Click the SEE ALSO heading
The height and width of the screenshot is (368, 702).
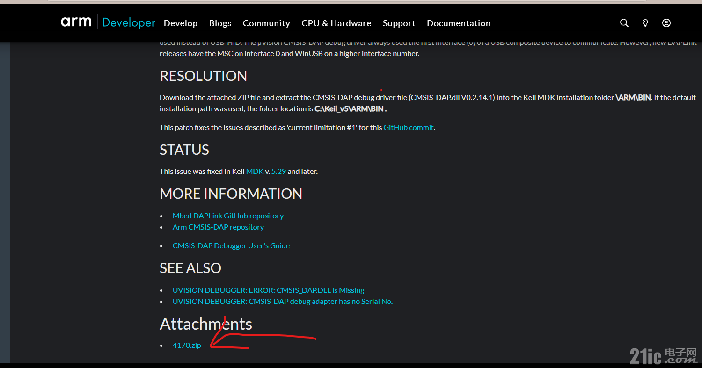tap(190, 268)
